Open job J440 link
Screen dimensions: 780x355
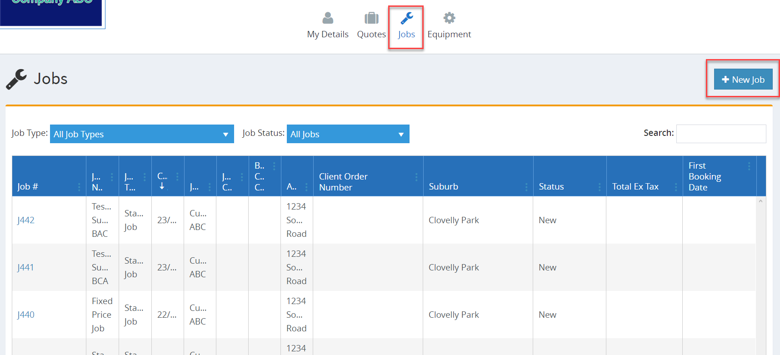pos(26,315)
